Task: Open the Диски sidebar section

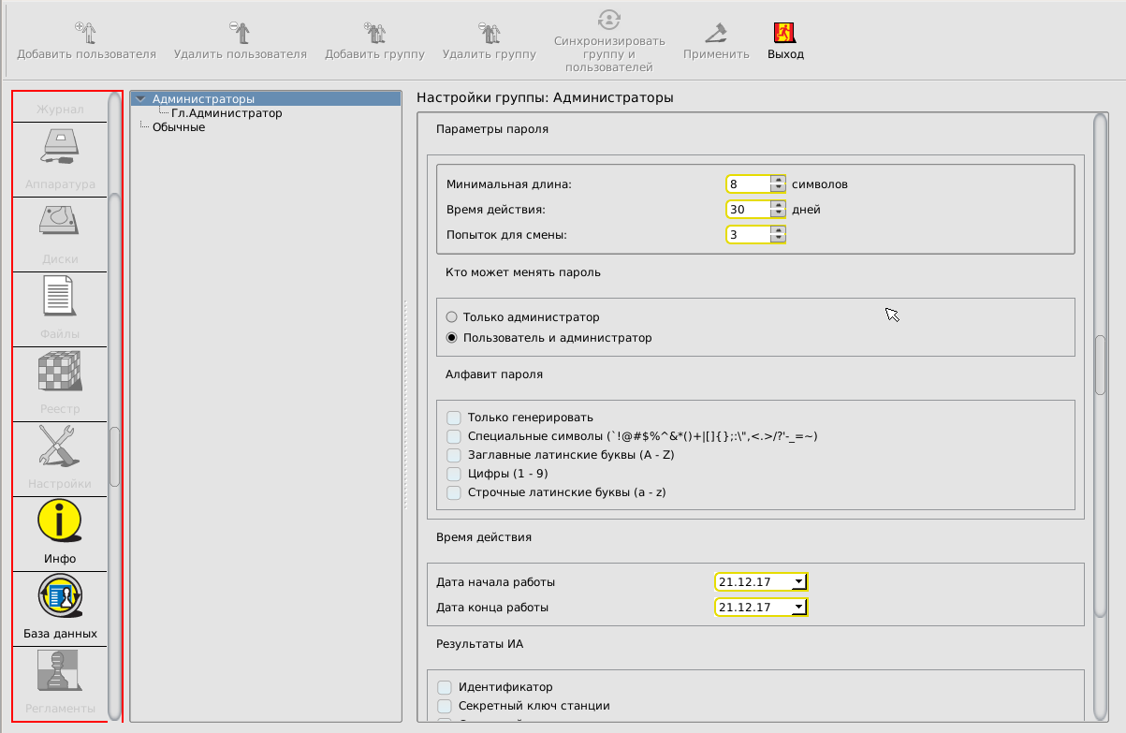Action: click(x=61, y=234)
